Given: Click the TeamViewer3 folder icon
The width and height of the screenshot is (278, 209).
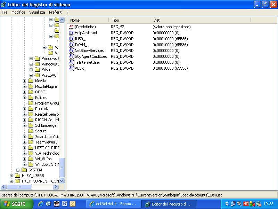Looking at the screenshot, I should click(31, 142).
